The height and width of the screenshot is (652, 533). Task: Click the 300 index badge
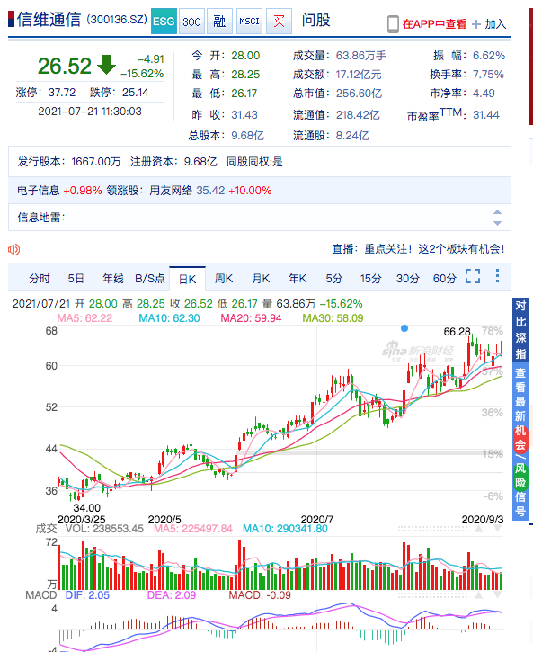(x=191, y=21)
